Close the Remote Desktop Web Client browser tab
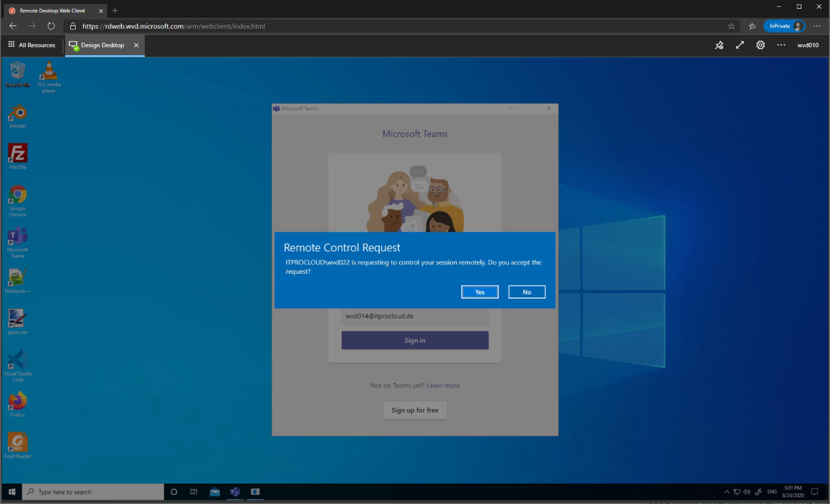The width and height of the screenshot is (830, 504). coord(101,11)
